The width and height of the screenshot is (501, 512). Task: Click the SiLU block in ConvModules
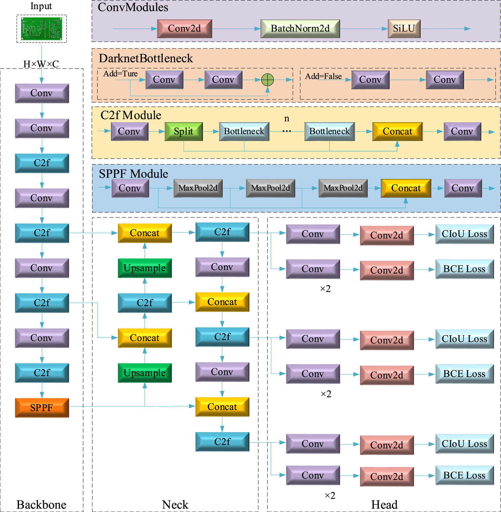404,28
